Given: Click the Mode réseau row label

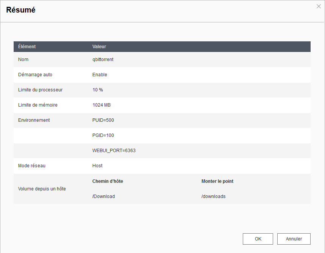Looking at the screenshot, I should (x=32, y=166).
